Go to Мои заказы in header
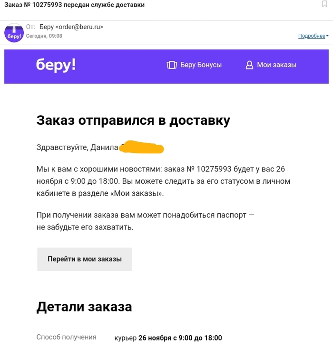 (276, 65)
